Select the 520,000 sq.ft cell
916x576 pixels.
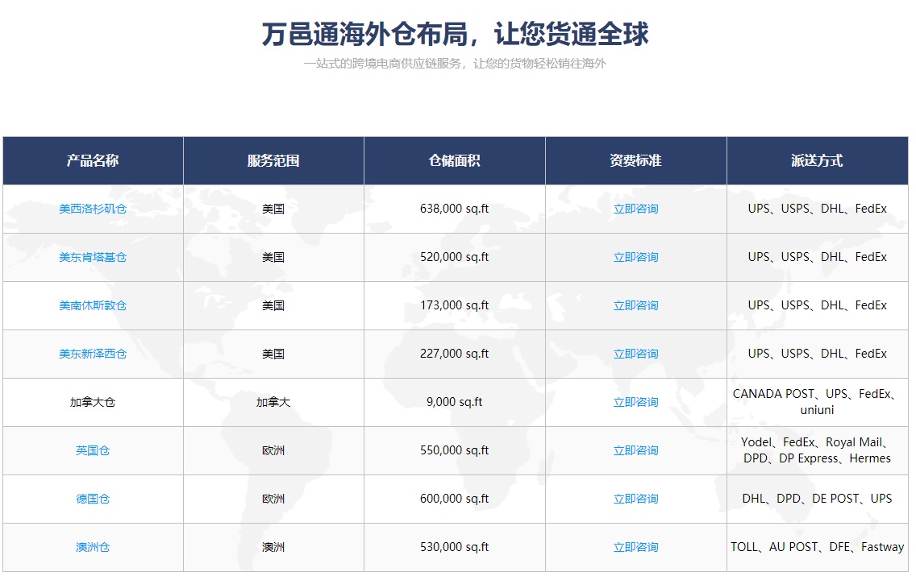coord(455,257)
